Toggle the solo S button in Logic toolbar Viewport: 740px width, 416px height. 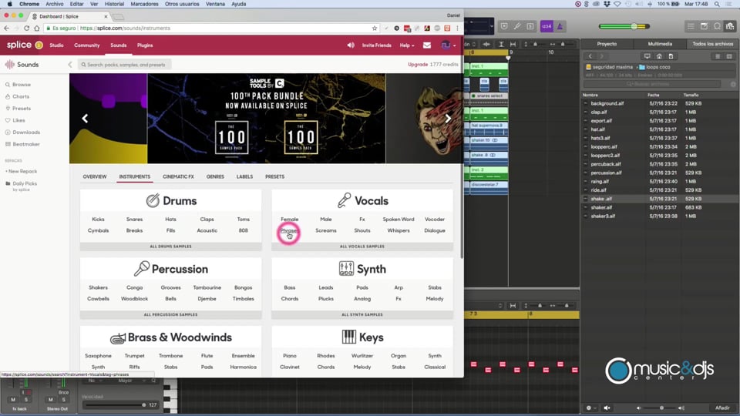[530, 26]
